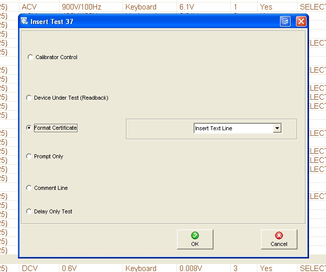Click the DCV cell in the bottom row
This screenshot has height=272, width=326.
29,268
